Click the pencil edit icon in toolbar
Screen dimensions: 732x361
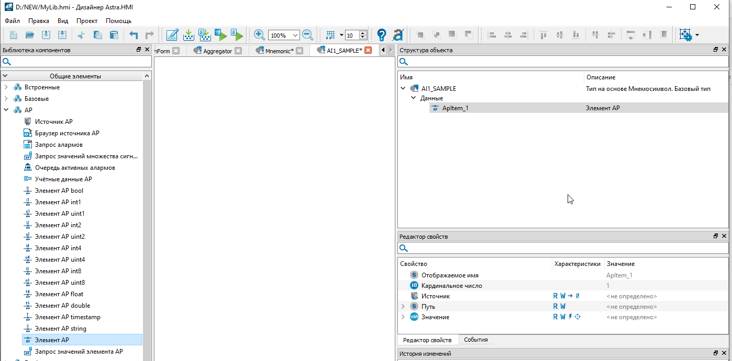pos(172,35)
